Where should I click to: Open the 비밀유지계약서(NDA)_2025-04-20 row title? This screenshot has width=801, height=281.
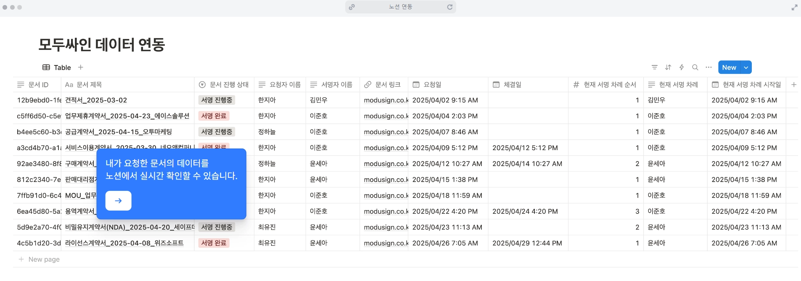pyautogui.click(x=130, y=227)
